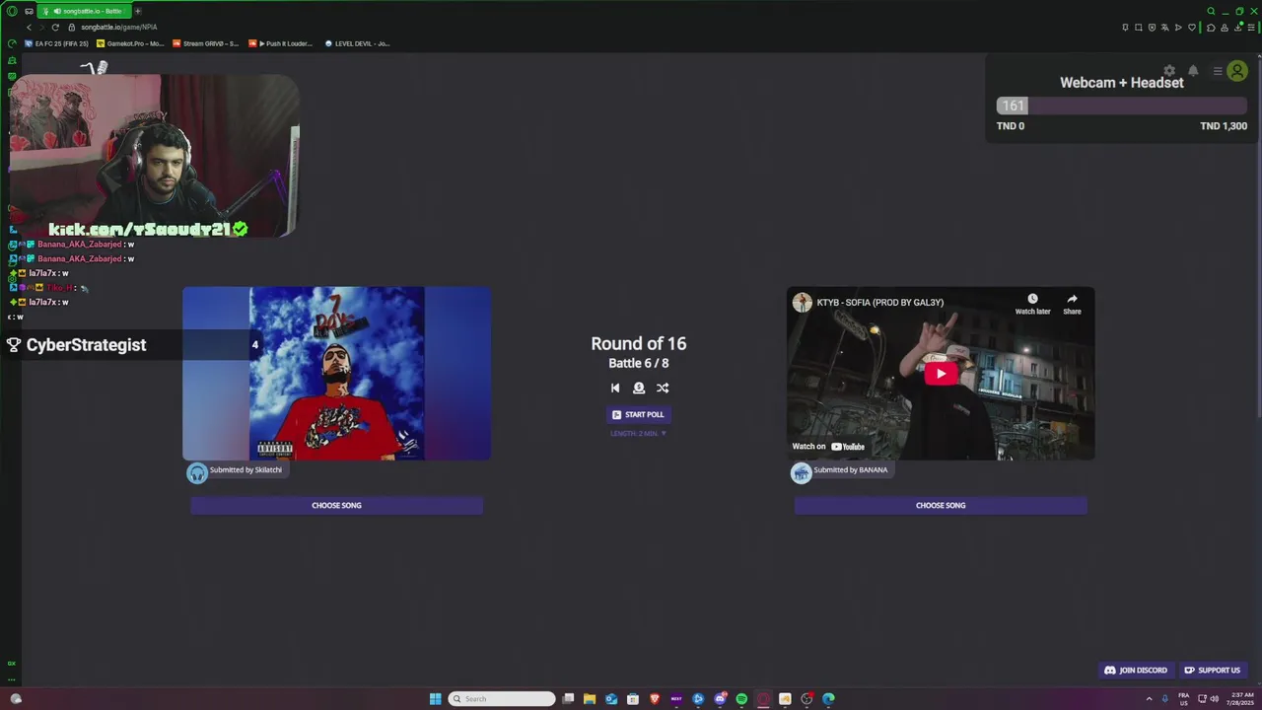The image size is (1262, 710).
Task: Open Watch on YouTube link
Action: (x=828, y=447)
